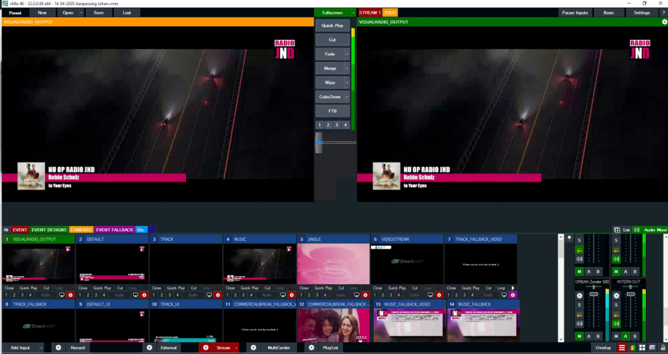The width and height of the screenshot is (668, 354).
Task: Open the red Stream settings gear
Action: (x=205, y=348)
